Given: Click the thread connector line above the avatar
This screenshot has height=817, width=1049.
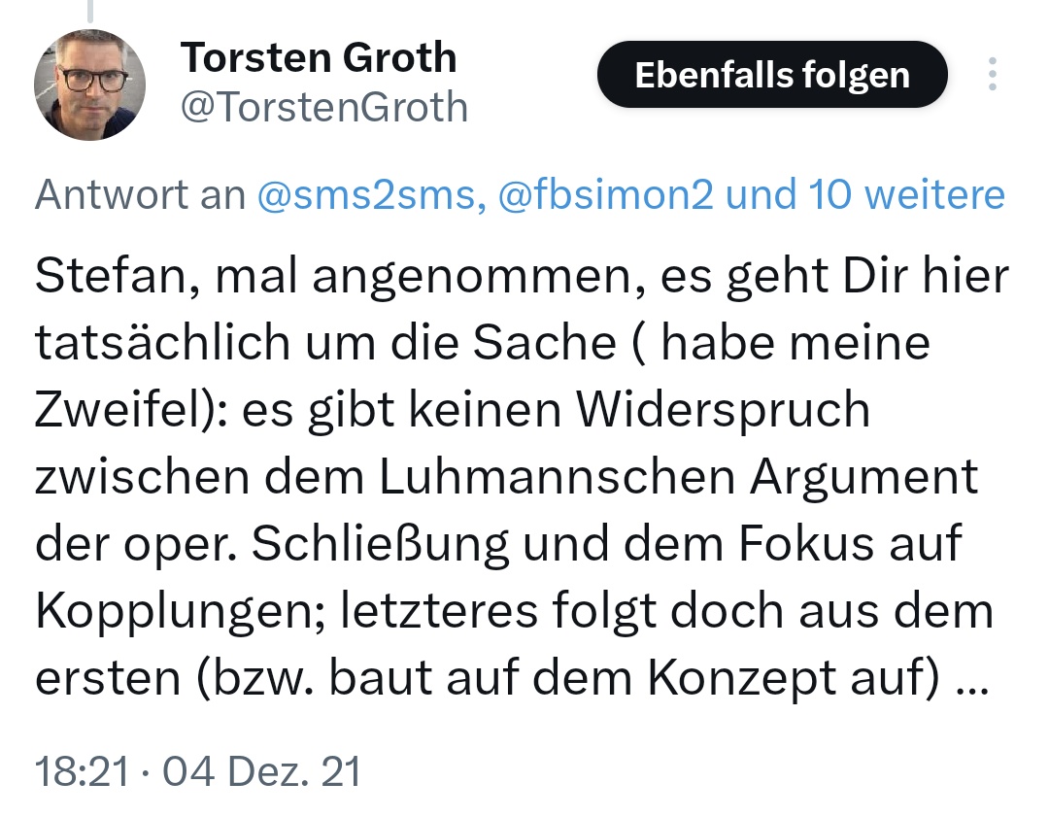Looking at the screenshot, I should tap(90, 10).
